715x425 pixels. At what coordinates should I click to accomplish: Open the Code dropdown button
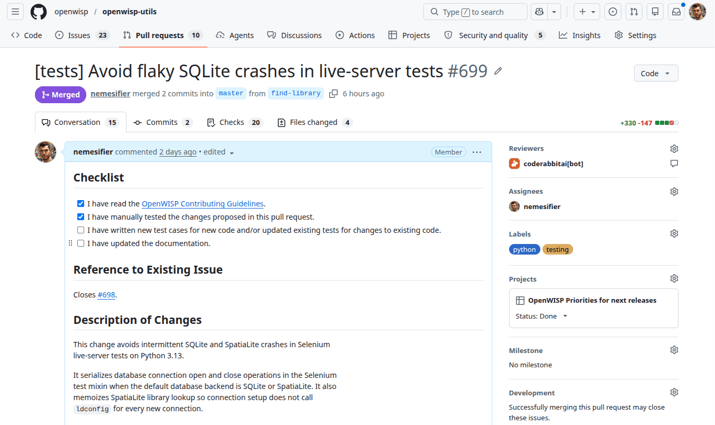(x=656, y=74)
